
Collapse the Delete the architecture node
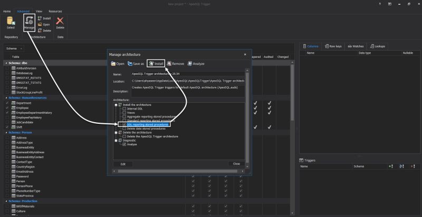tap(116, 133)
